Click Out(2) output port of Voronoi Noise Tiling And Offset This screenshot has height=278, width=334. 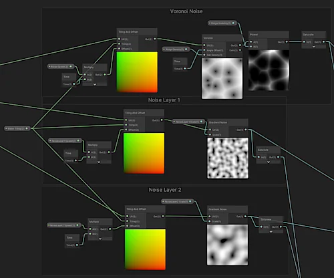click(x=155, y=39)
